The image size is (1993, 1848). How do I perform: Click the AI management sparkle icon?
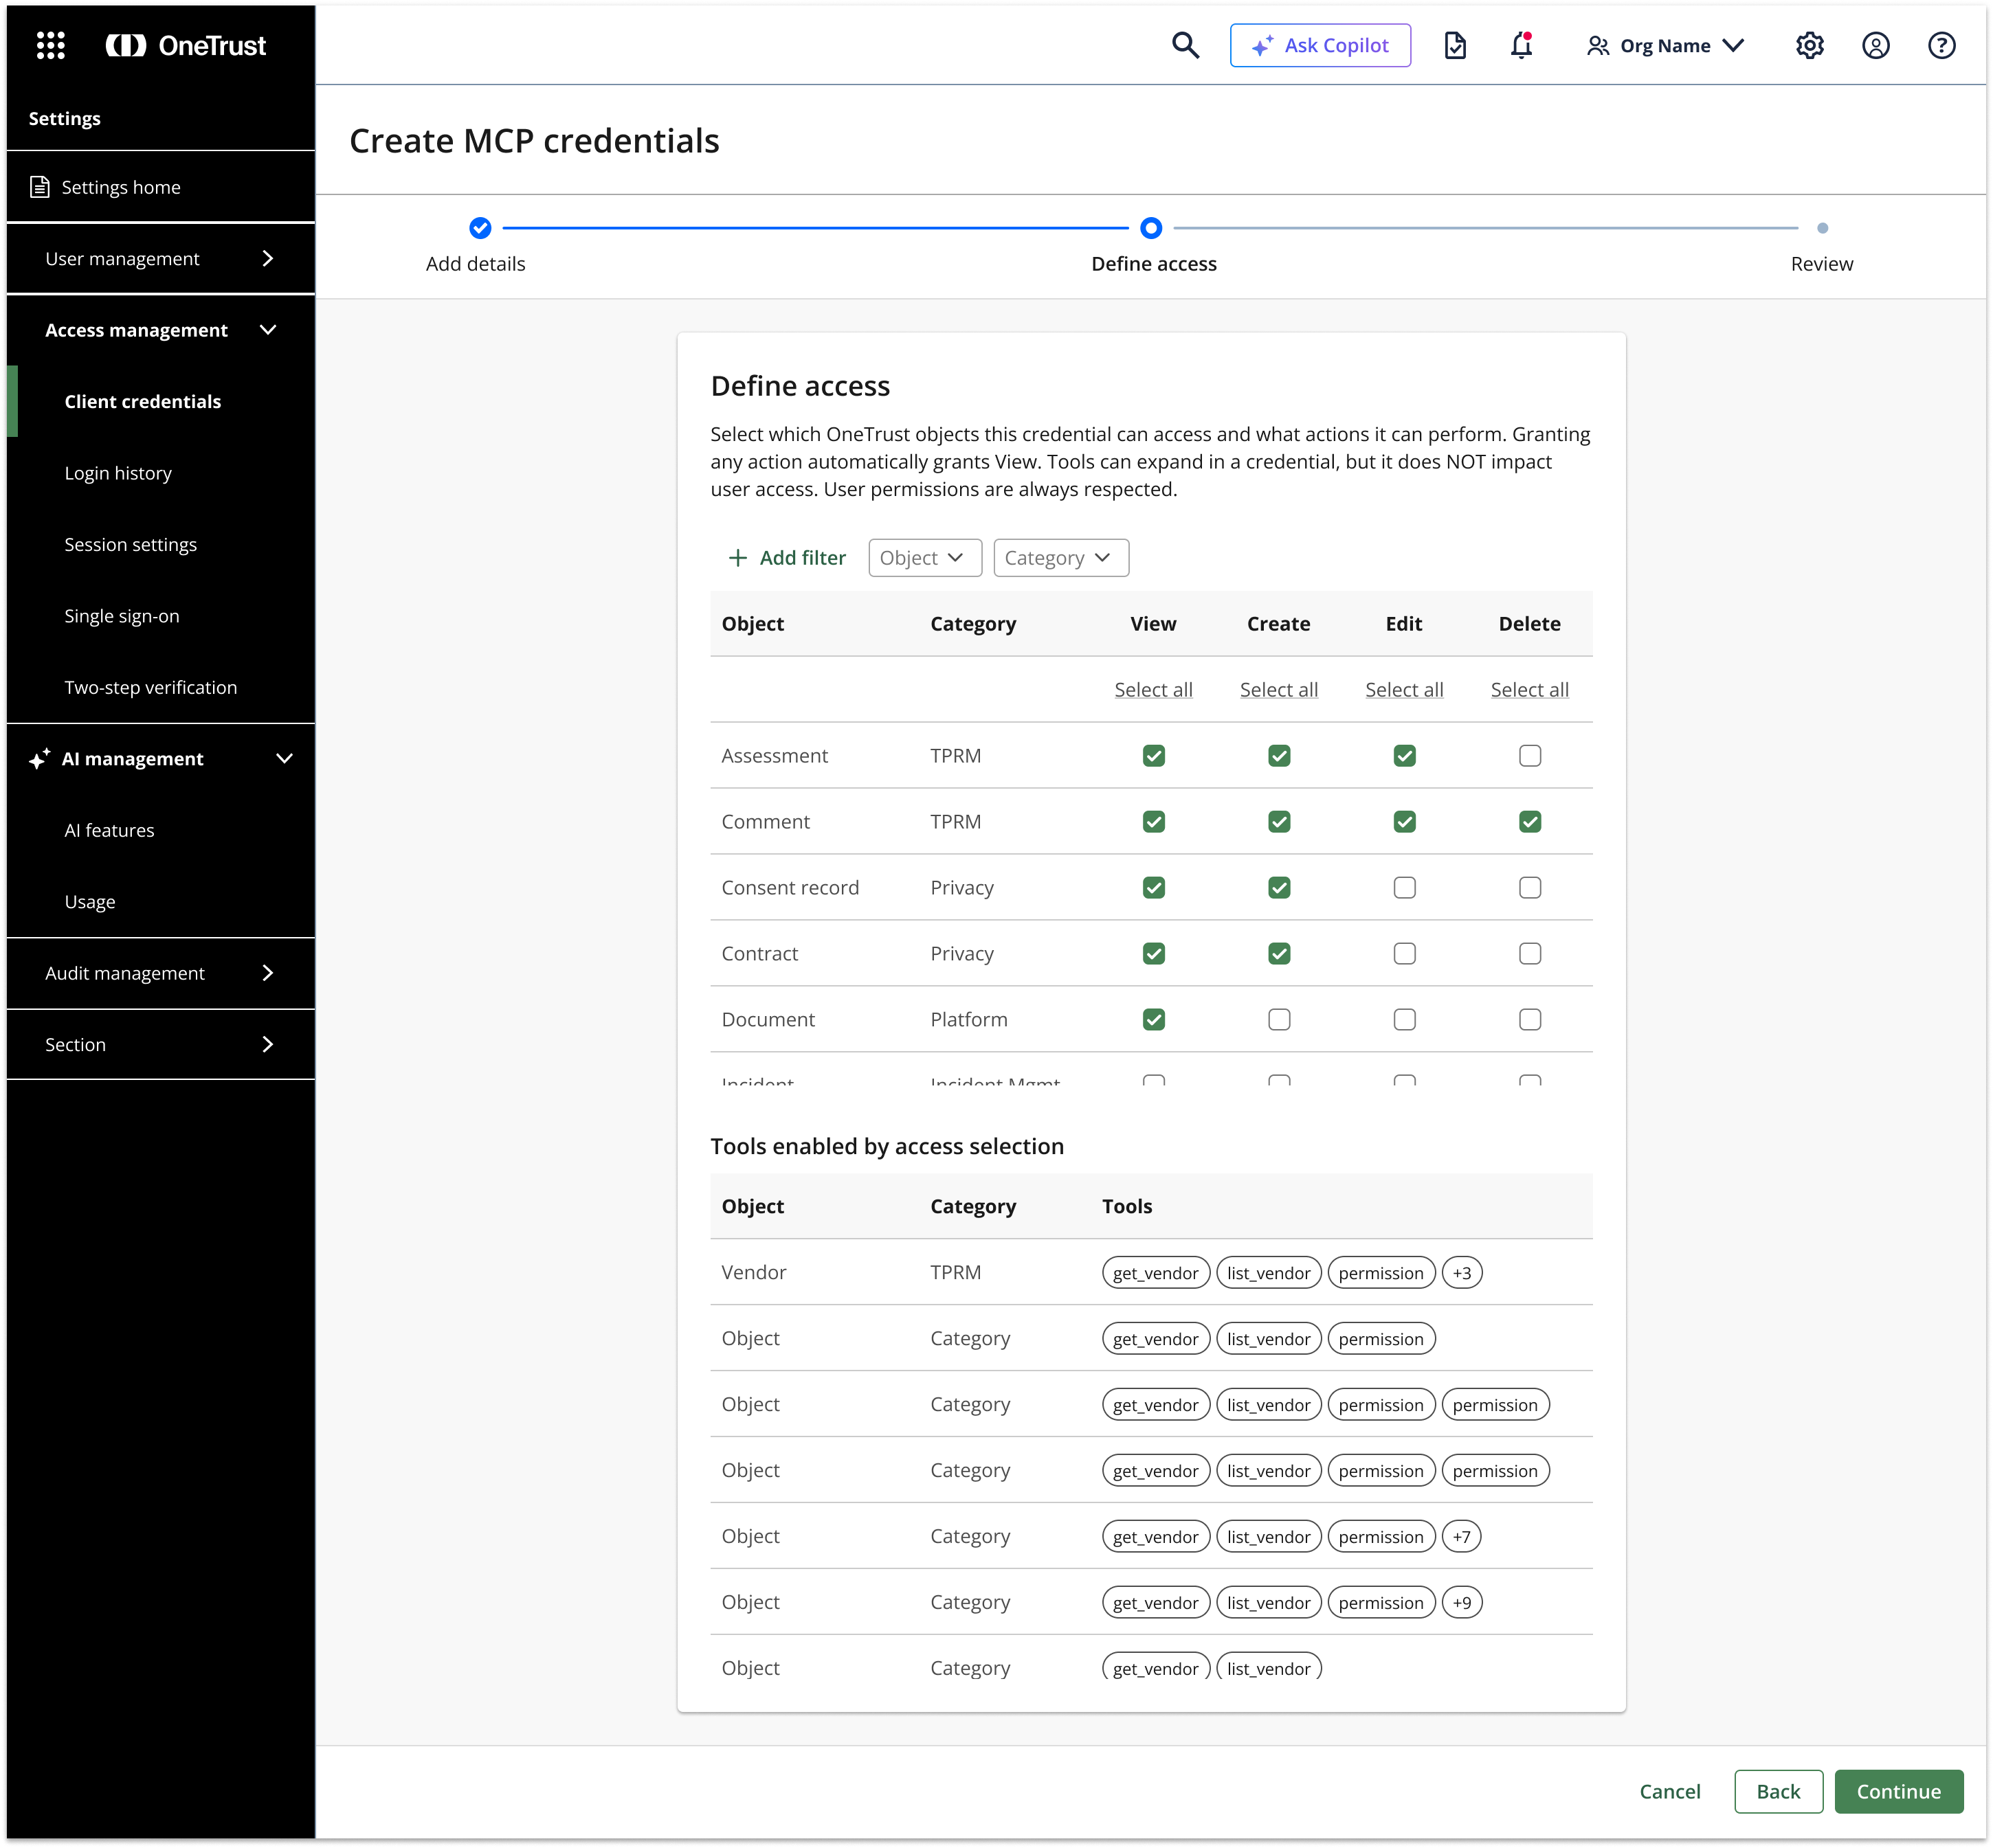[39, 759]
